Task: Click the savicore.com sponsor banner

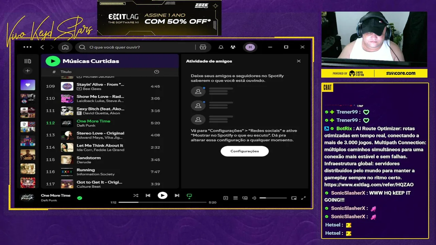Action: (401, 73)
